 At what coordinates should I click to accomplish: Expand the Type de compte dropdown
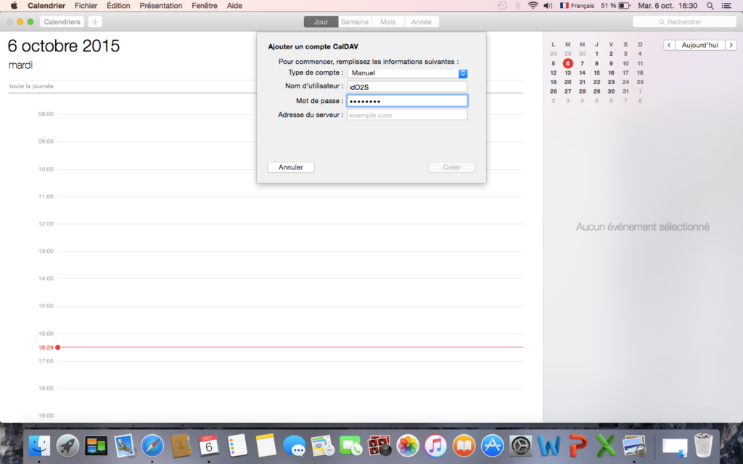click(x=463, y=73)
